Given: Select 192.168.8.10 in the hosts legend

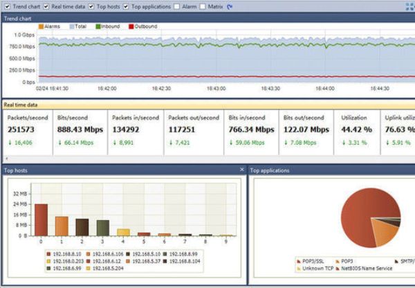Looking at the screenshot, I should coord(64,254).
